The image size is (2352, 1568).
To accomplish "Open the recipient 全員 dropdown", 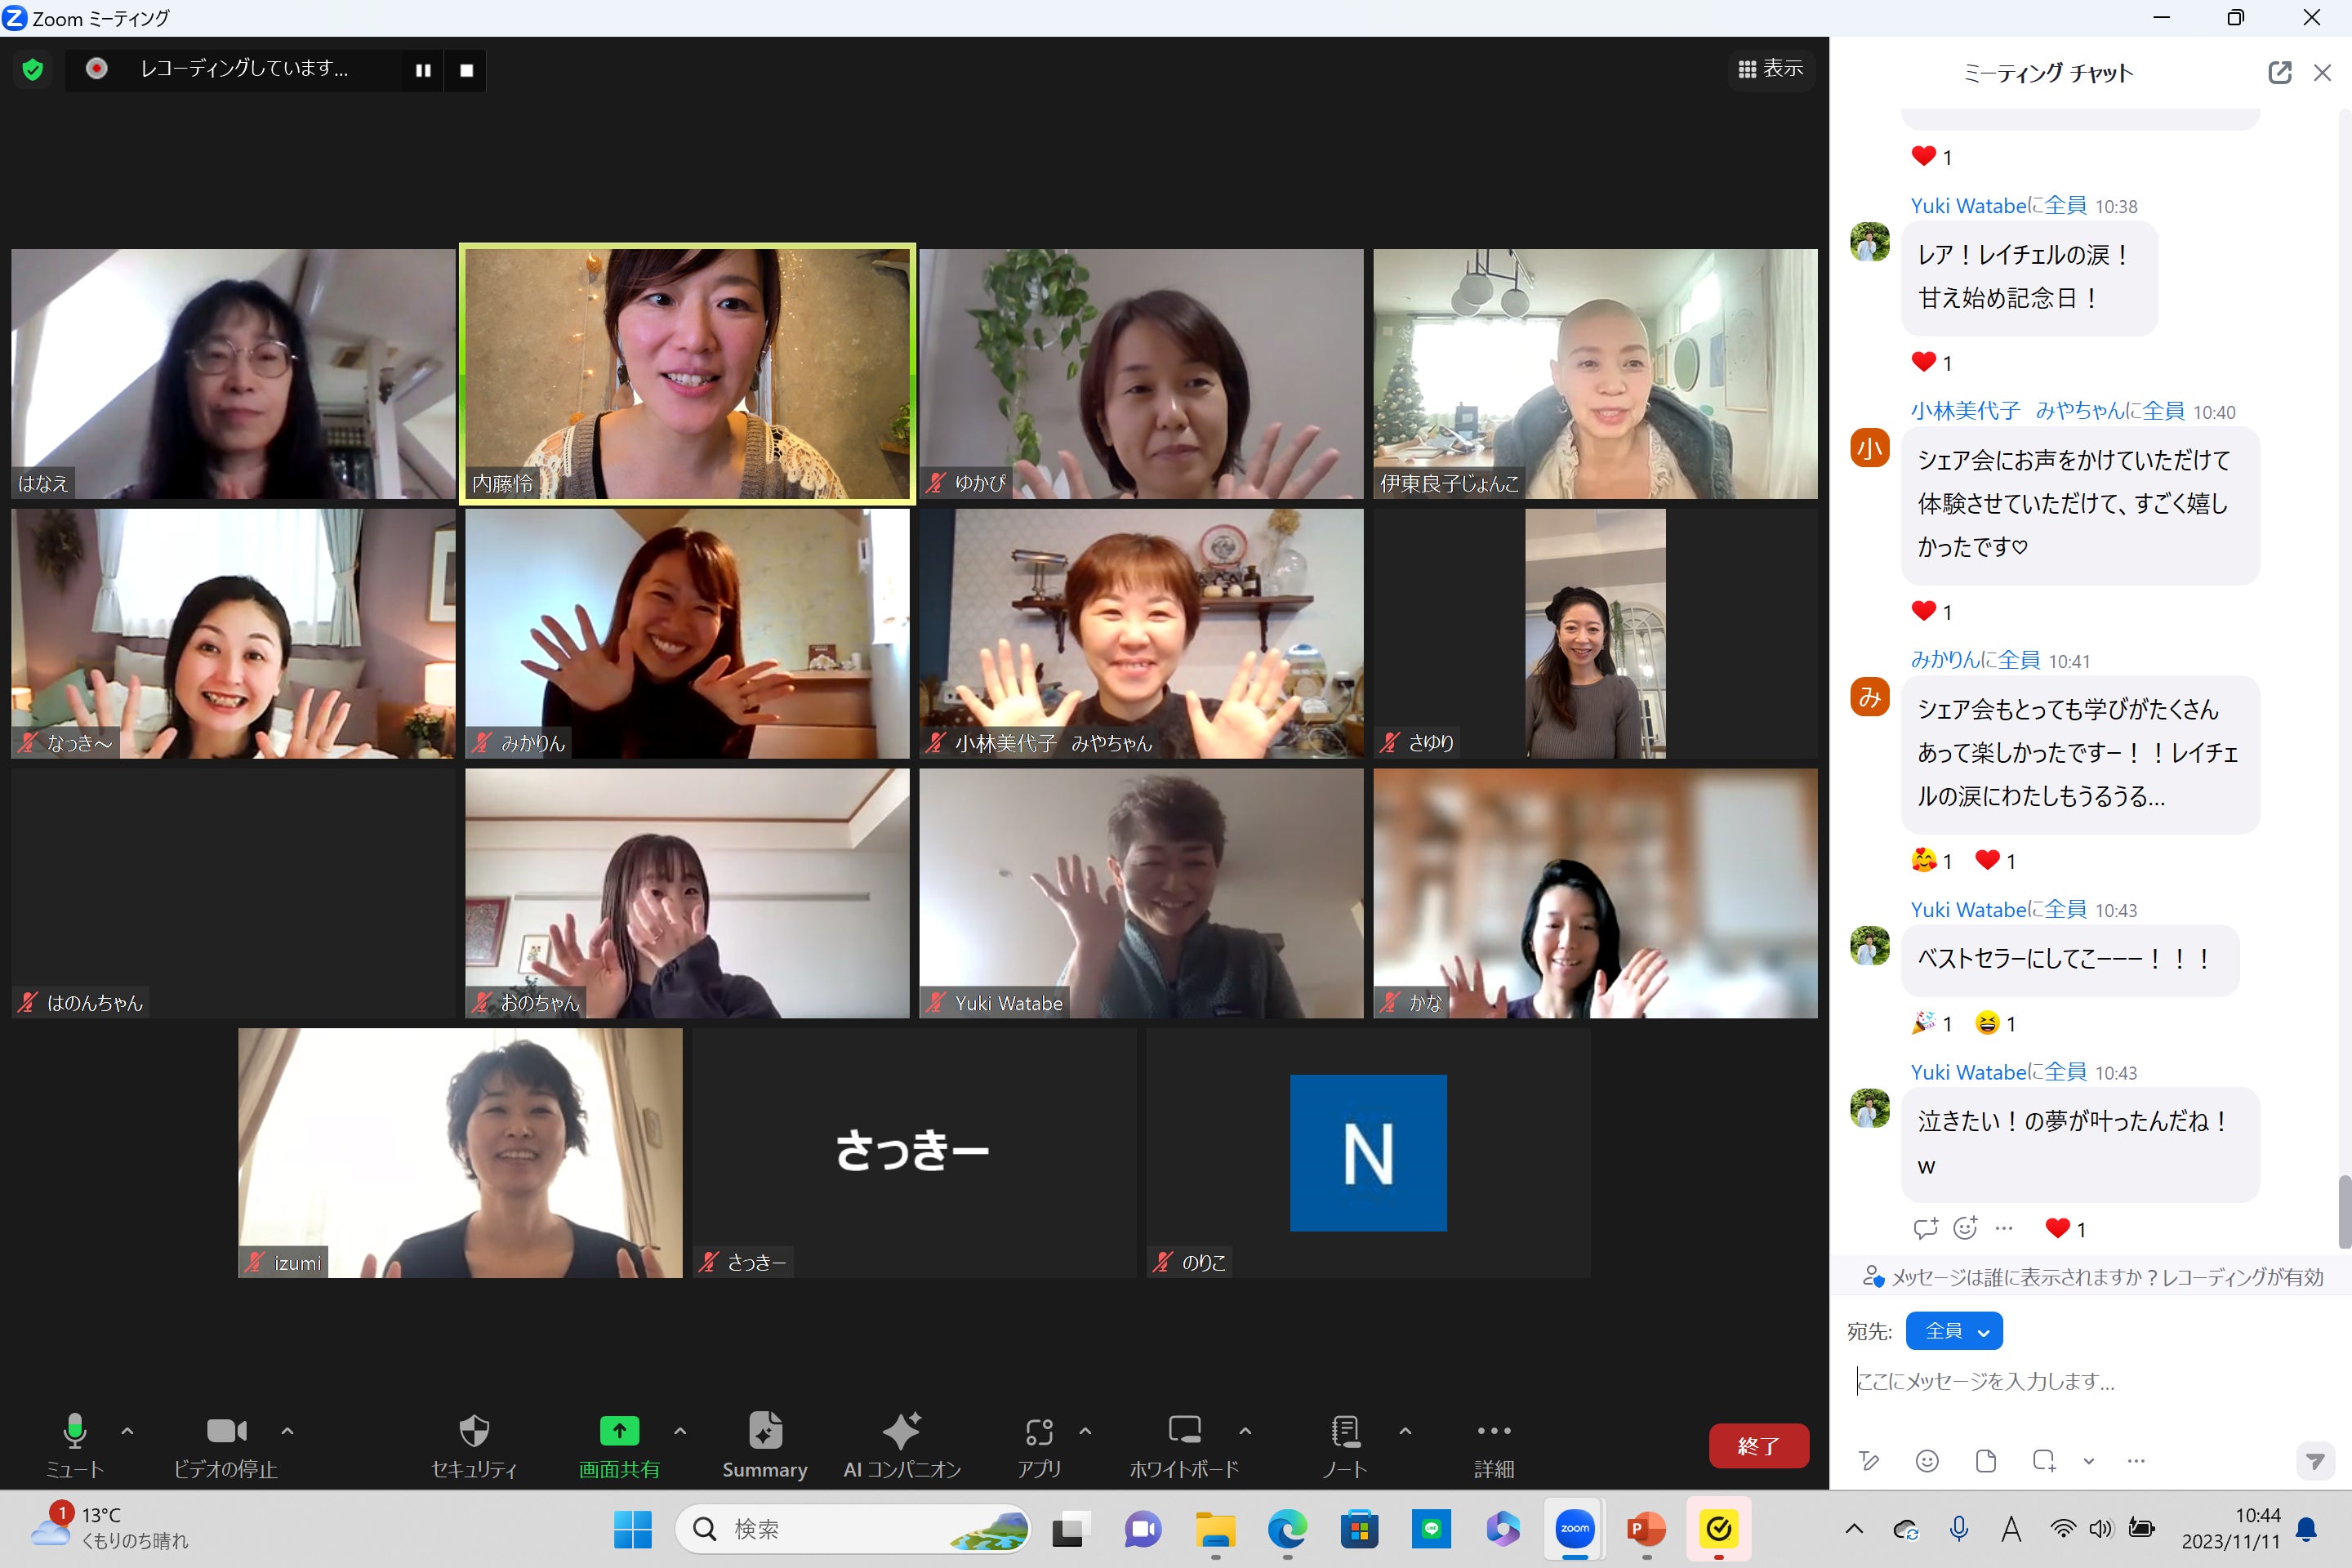I will click(x=1954, y=1331).
